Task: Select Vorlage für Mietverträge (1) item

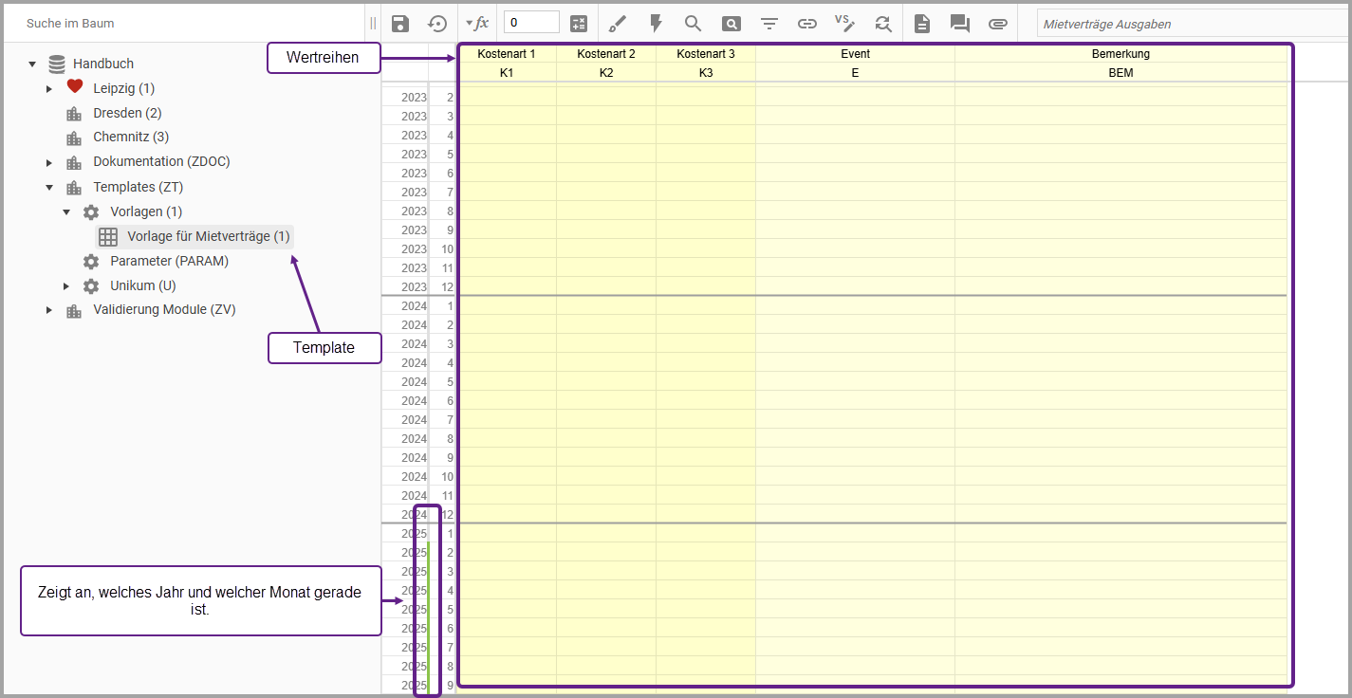Action: coord(208,236)
